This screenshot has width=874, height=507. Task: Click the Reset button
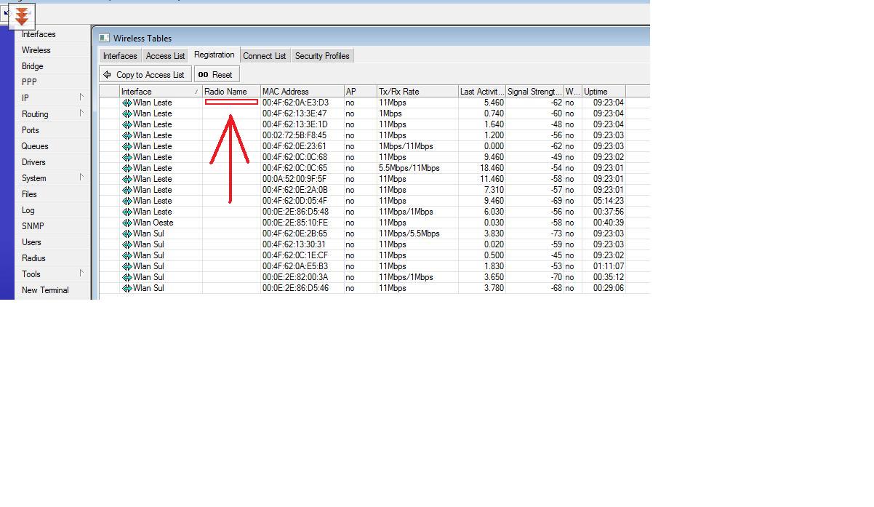tap(216, 74)
